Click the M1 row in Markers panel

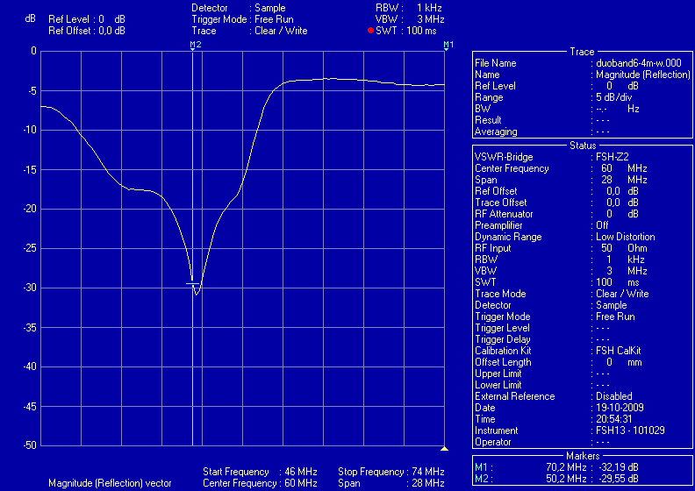(582, 467)
